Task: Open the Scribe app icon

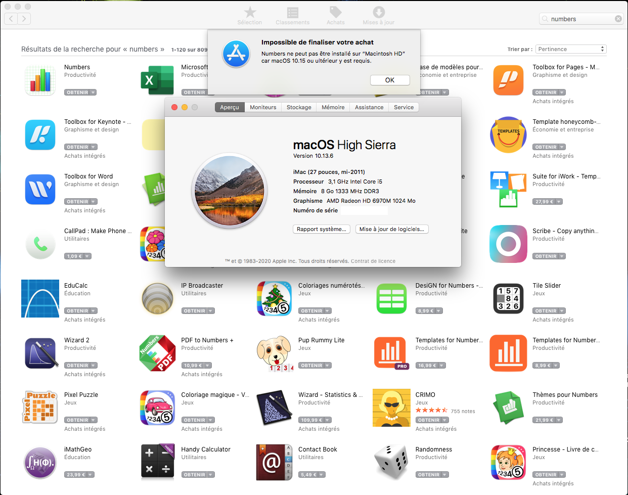Action: click(508, 244)
